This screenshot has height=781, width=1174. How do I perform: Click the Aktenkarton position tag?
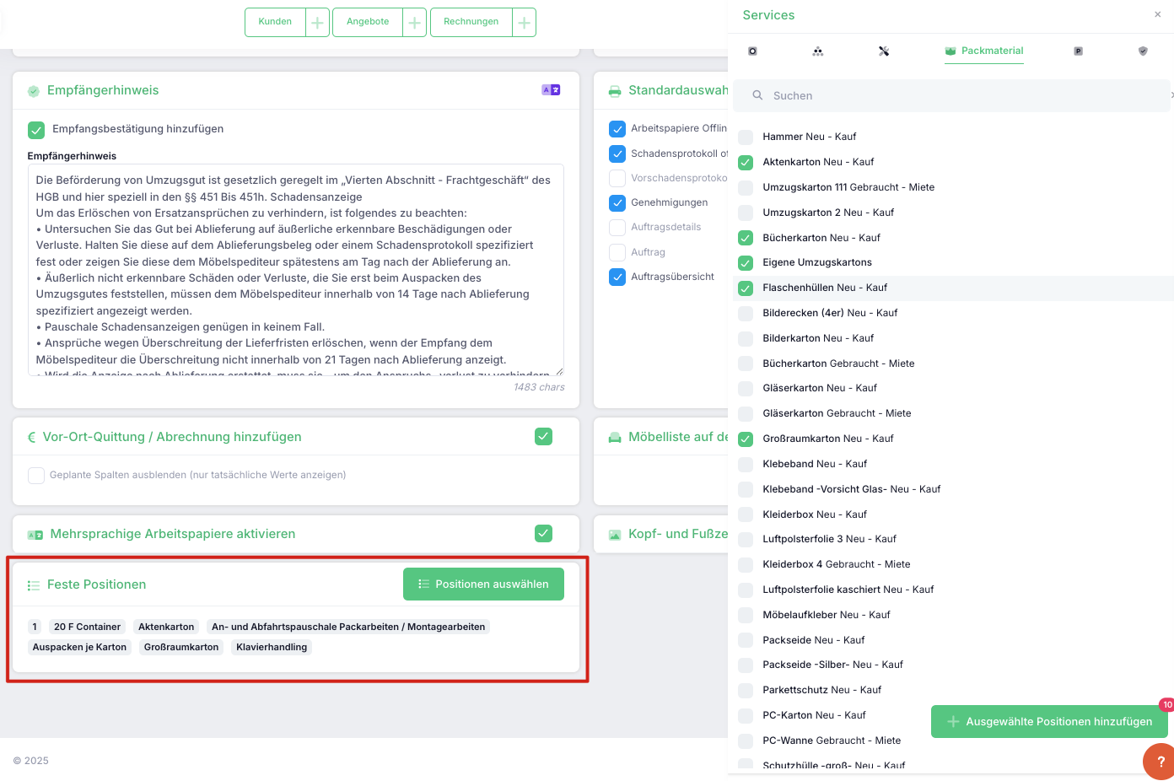(x=166, y=627)
